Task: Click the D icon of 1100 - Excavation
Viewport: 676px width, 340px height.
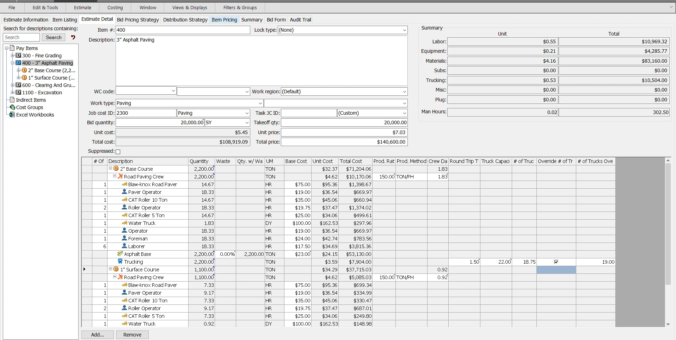Action: click(18, 92)
